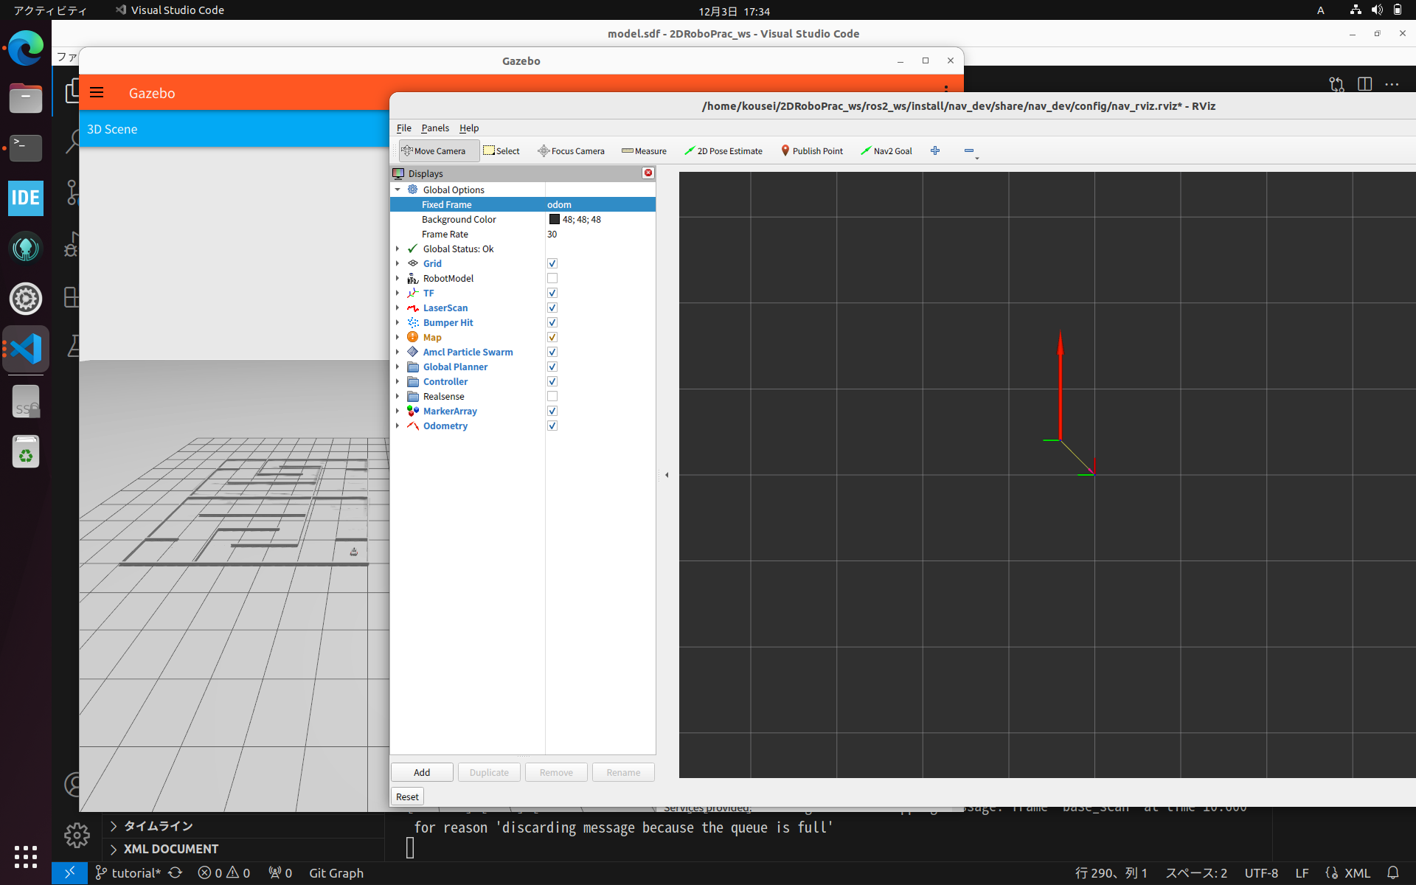Open the Background Color swatch
The height and width of the screenshot is (885, 1416).
[x=555, y=219]
